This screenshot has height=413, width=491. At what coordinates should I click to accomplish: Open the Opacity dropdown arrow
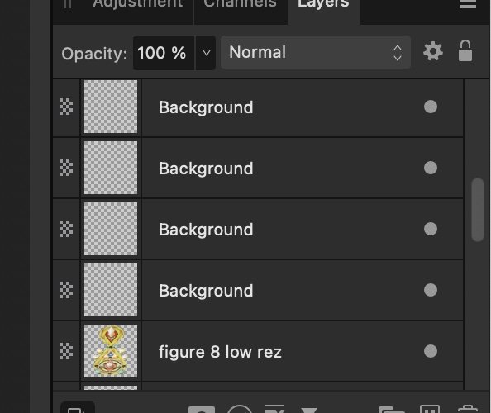pyautogui.click(x=206, y=53)
